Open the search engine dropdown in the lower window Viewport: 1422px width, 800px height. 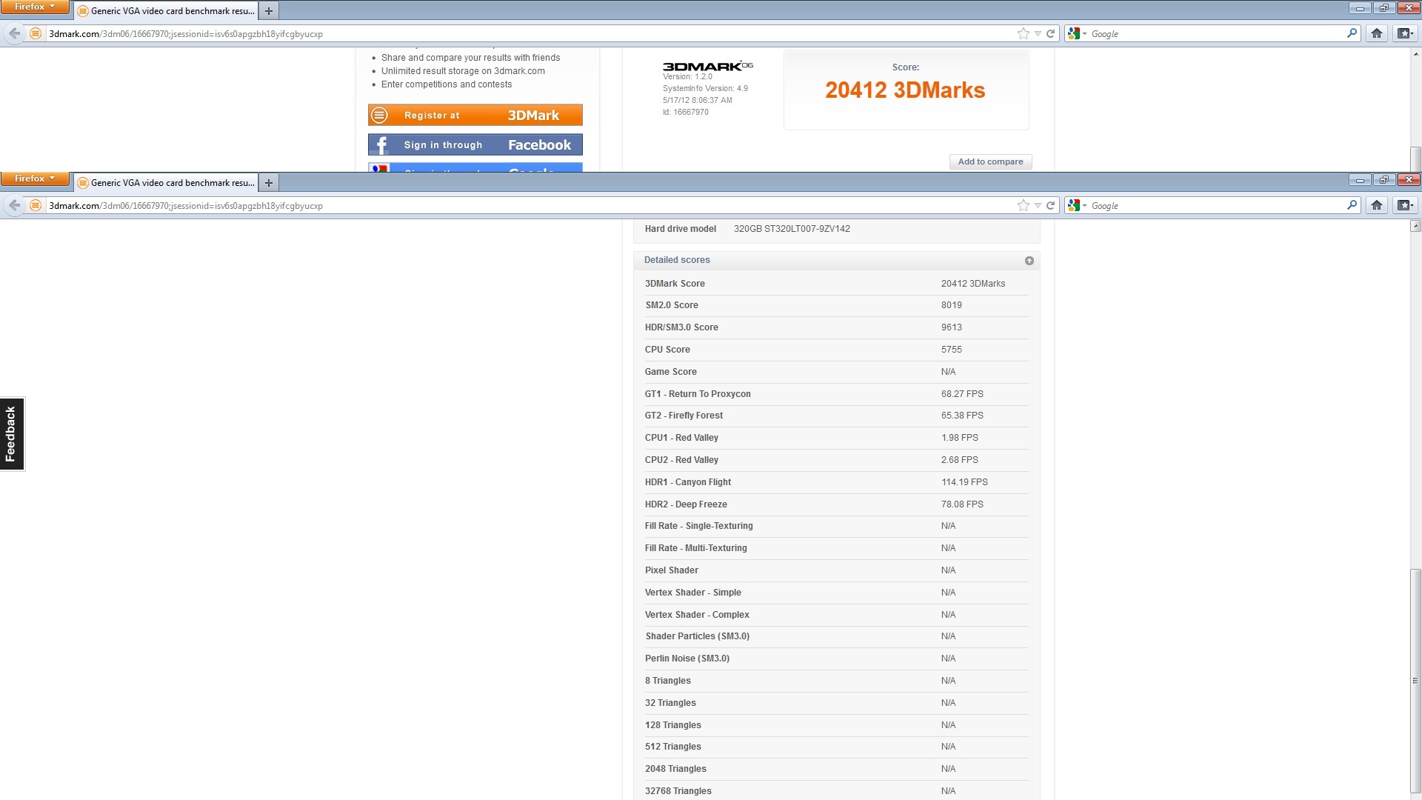(x=1077, y=205)
